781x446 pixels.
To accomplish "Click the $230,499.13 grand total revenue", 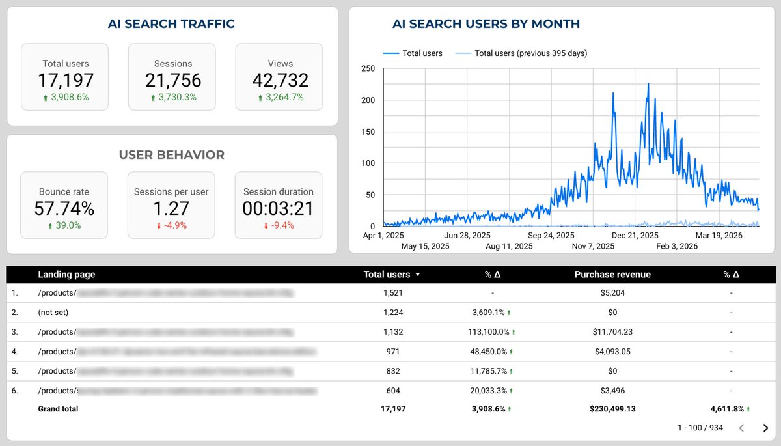I will pos(612,409).
